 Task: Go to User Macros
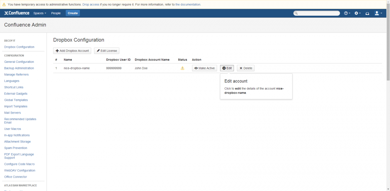tap(13, 129)
